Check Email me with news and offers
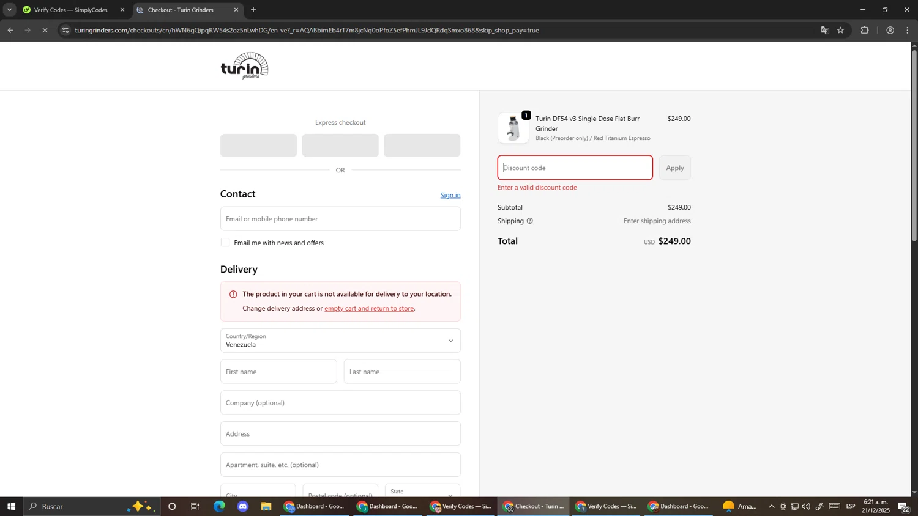 [x=225, y=243]
